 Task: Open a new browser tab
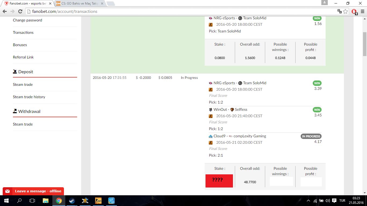click(110, 4)
